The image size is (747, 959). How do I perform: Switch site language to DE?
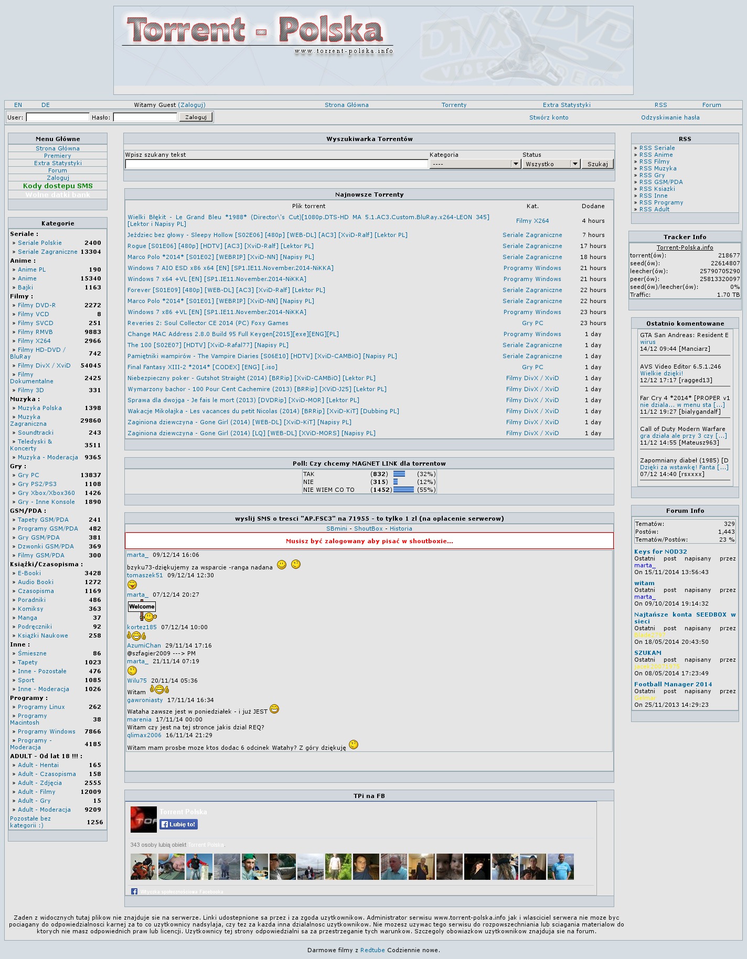[x=46, y=105]
